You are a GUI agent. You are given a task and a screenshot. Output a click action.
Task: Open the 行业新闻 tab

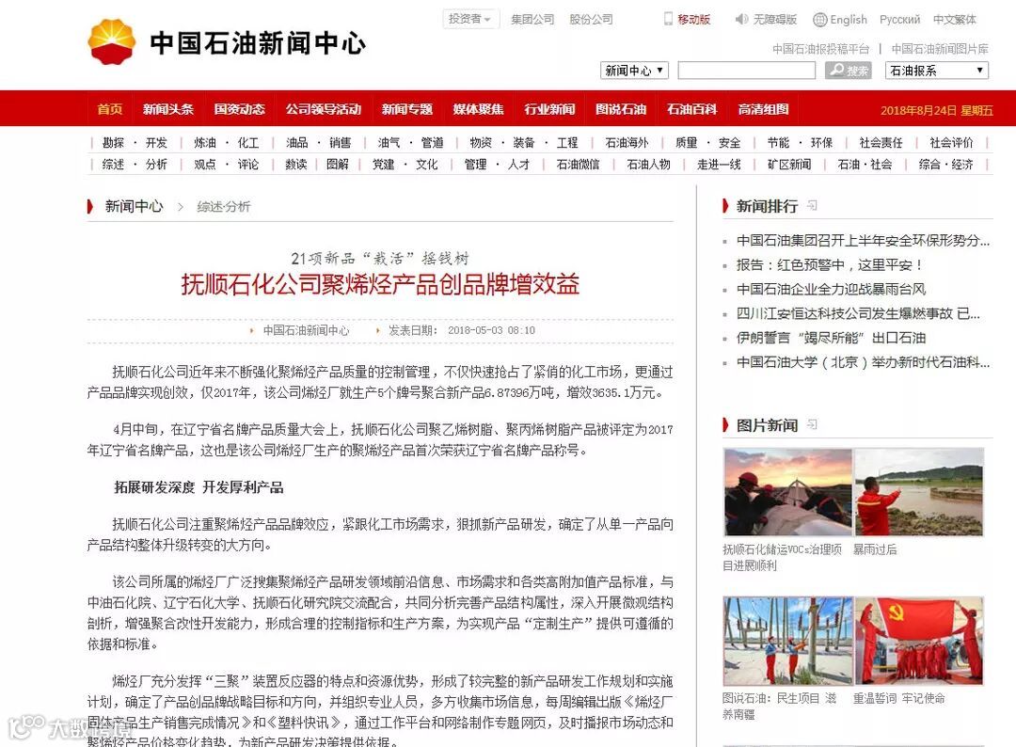(549, 109)
